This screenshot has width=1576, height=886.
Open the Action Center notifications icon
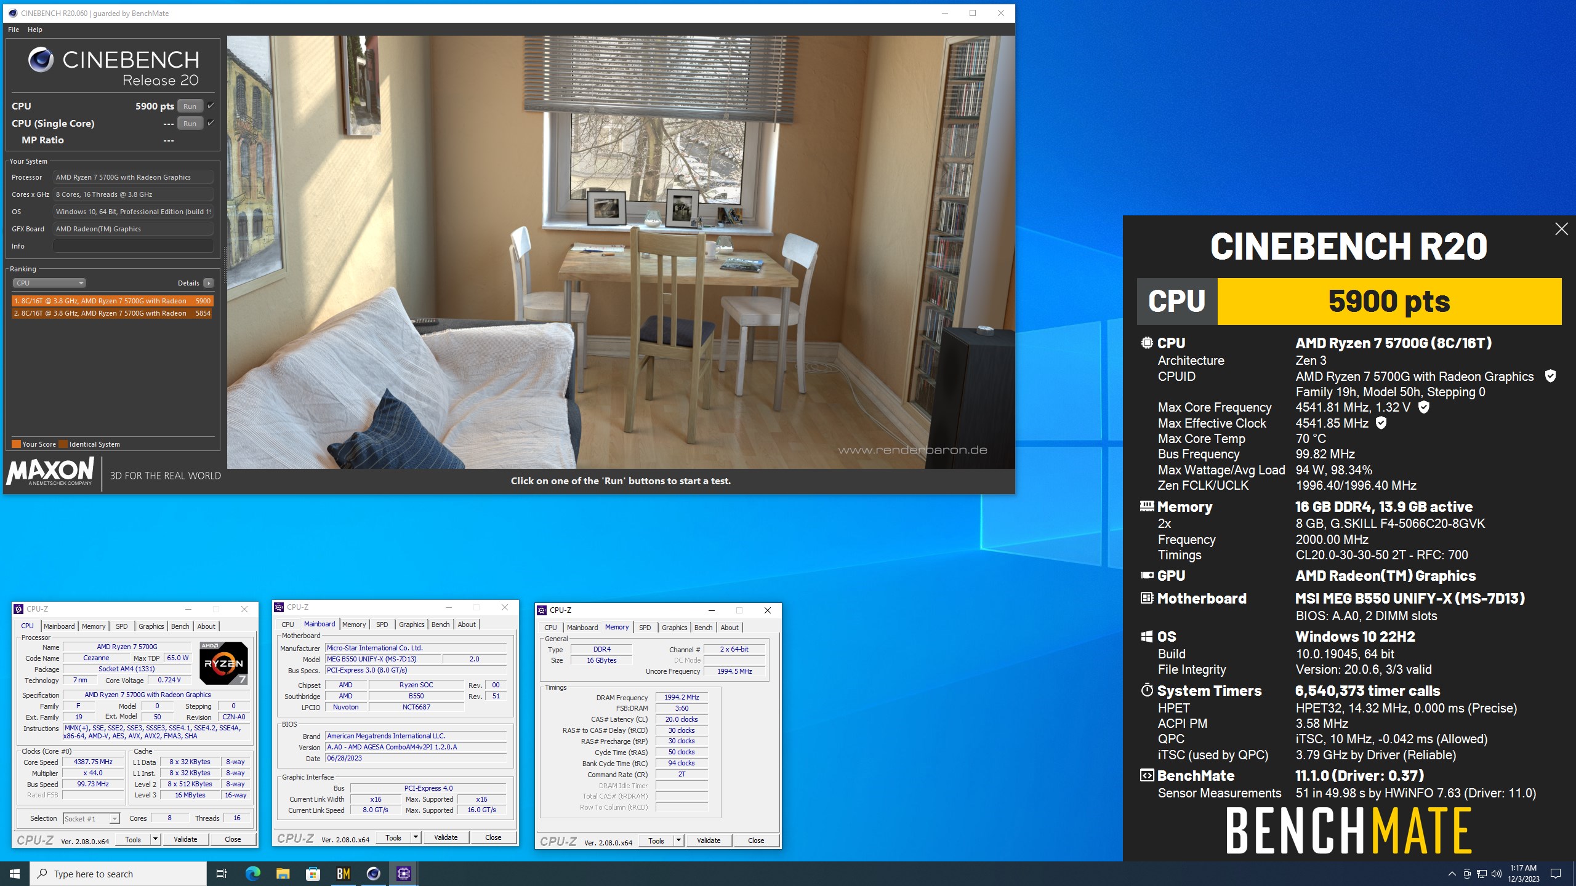click(1556, 874)
